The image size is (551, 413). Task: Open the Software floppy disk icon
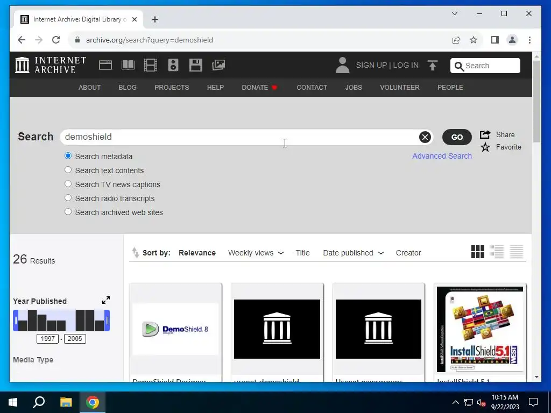pos(196,65)
